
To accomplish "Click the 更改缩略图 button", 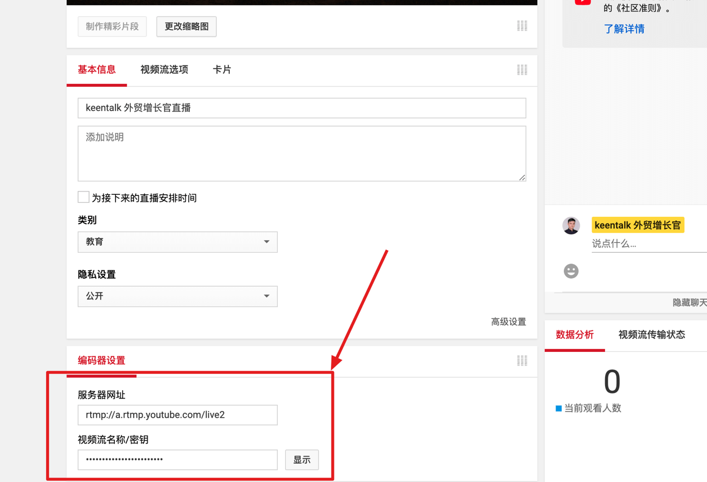I will point(186,26).
